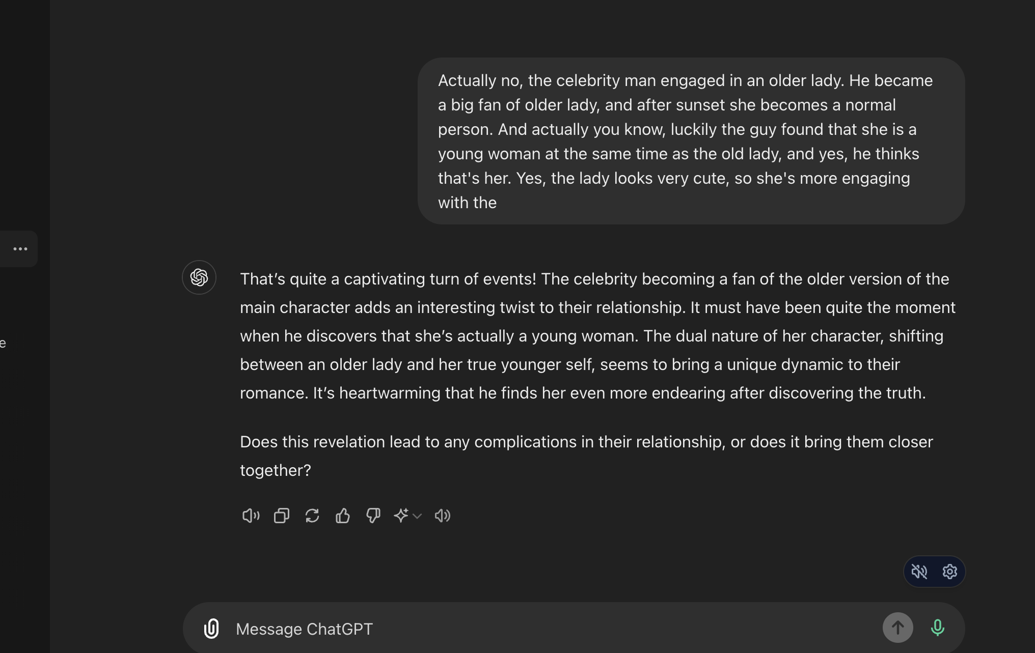Click the user message bubble about celebrity man

click(691, 141)
